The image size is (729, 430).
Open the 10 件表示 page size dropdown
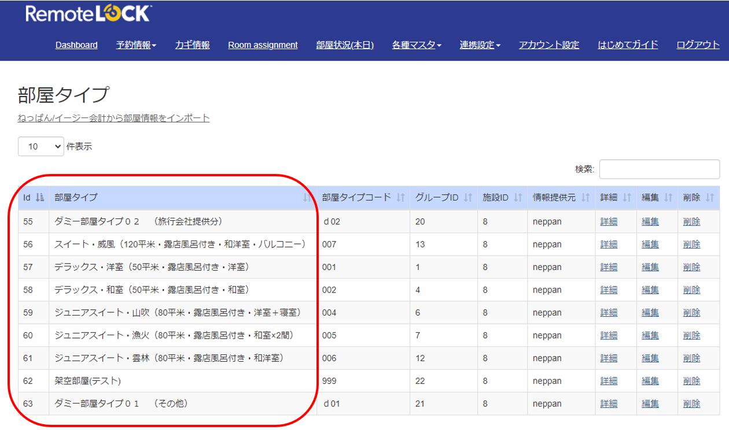(41, 146)
